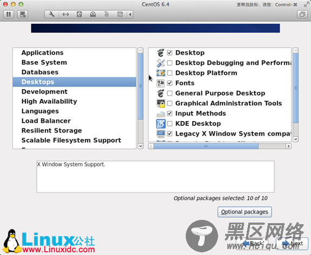311x255 pixels.
Task: Select the Input Methods group label
Action: tap(200, 113)
